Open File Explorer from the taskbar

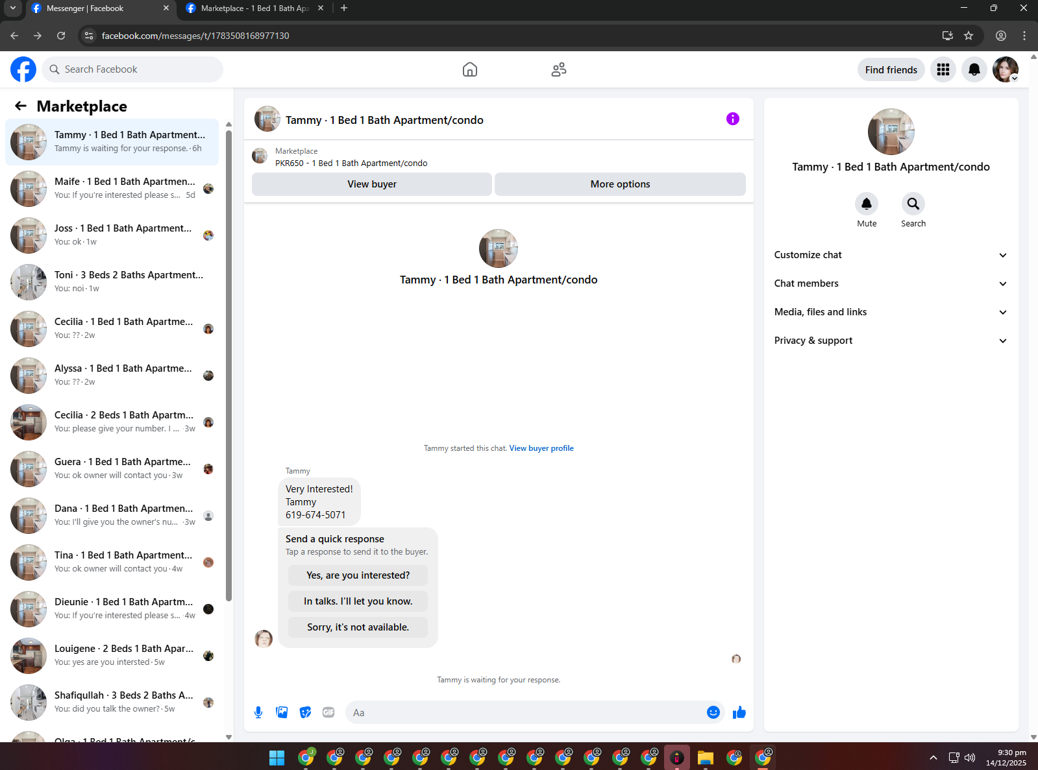tap(706, 757)
